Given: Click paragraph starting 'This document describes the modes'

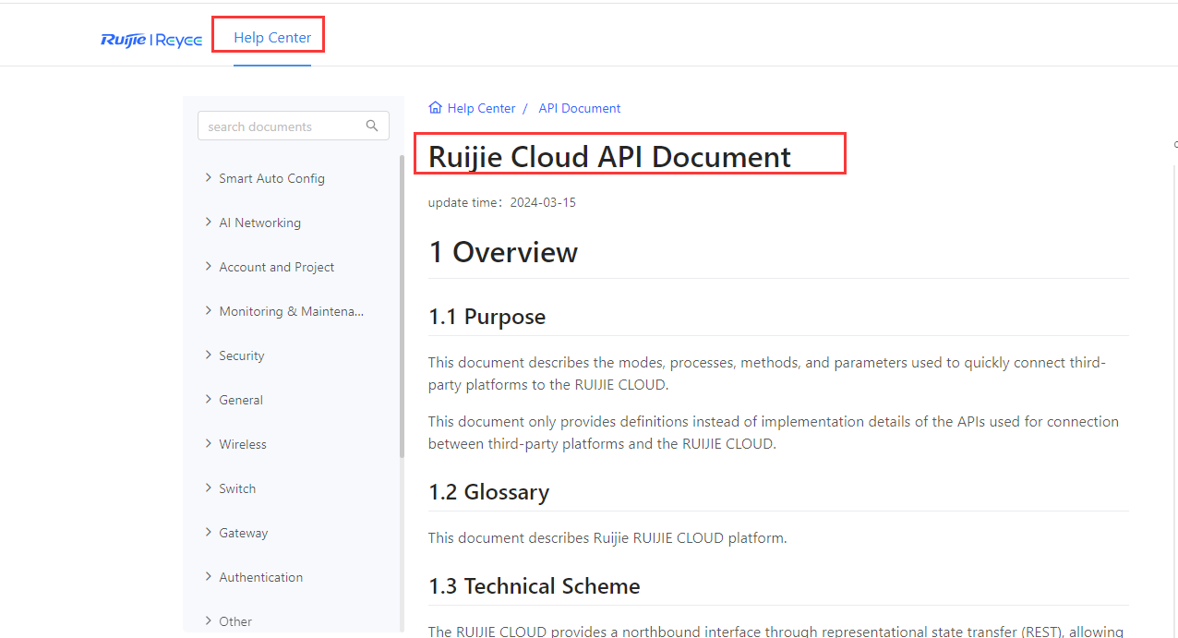Looking at the screenshot, I should [x=767, y=373].
